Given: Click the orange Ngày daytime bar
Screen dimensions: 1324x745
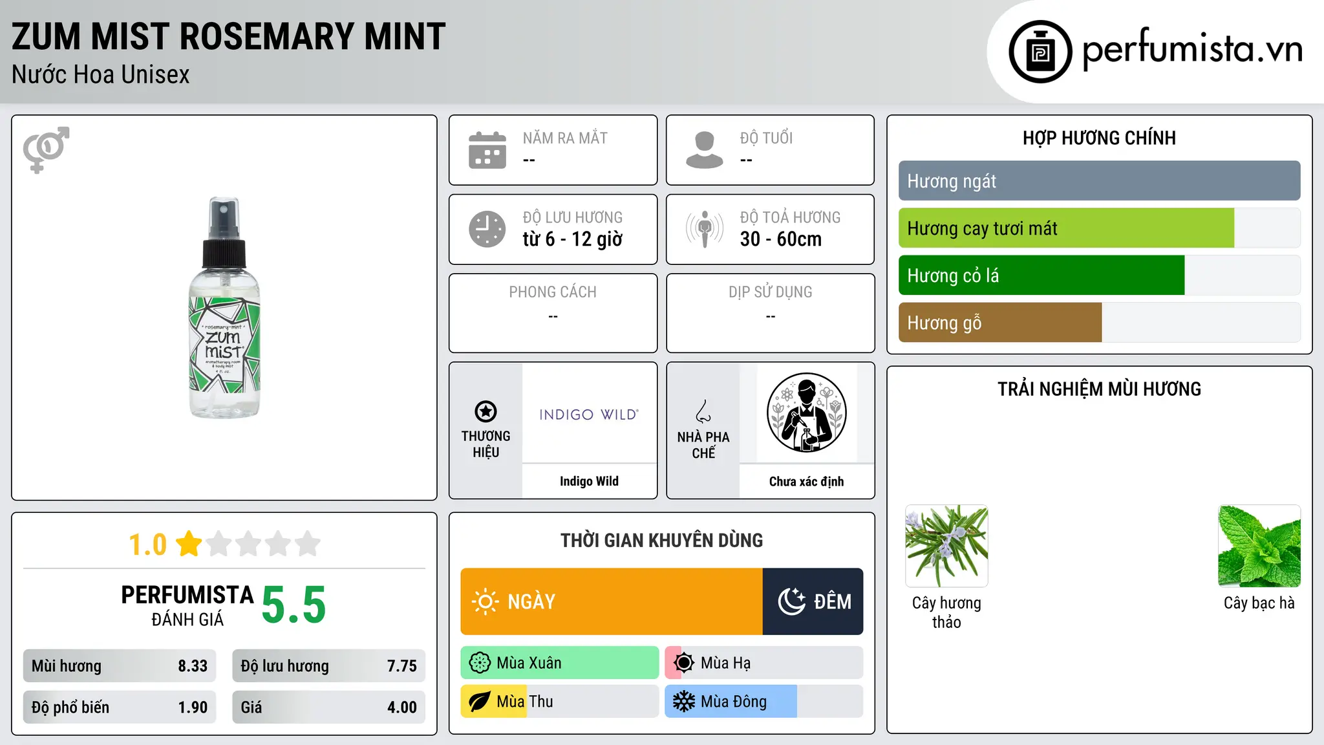Looking at the screenshot, I should click(612, 601).
